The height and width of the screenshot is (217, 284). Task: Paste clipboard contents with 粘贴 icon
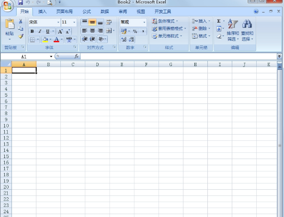click(x=10, y=24)
